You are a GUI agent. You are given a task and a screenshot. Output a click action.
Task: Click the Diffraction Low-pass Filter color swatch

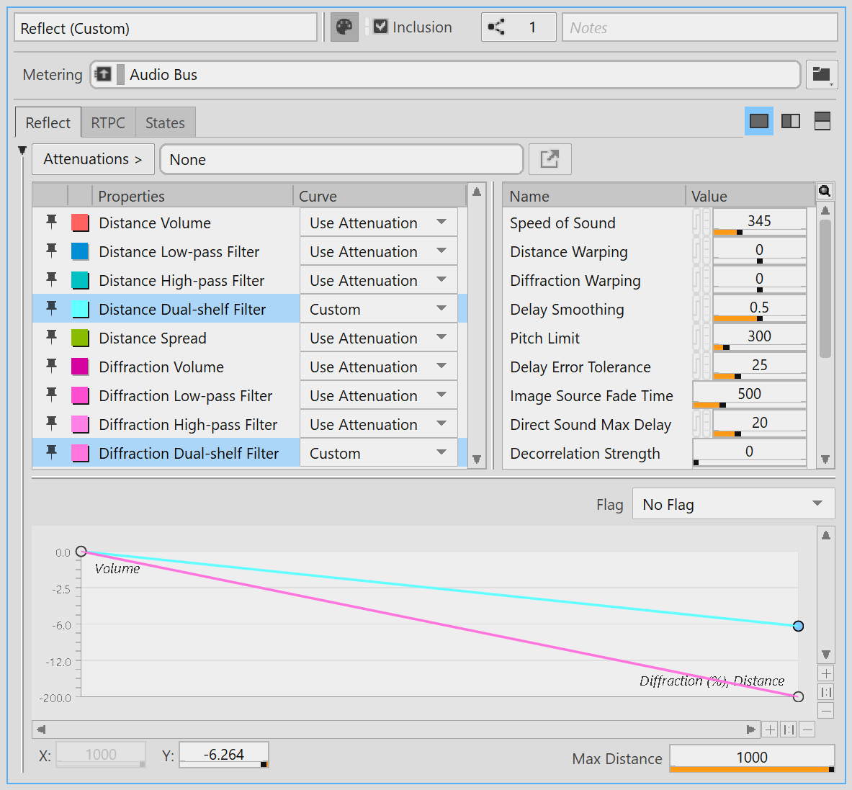(80, 395)
